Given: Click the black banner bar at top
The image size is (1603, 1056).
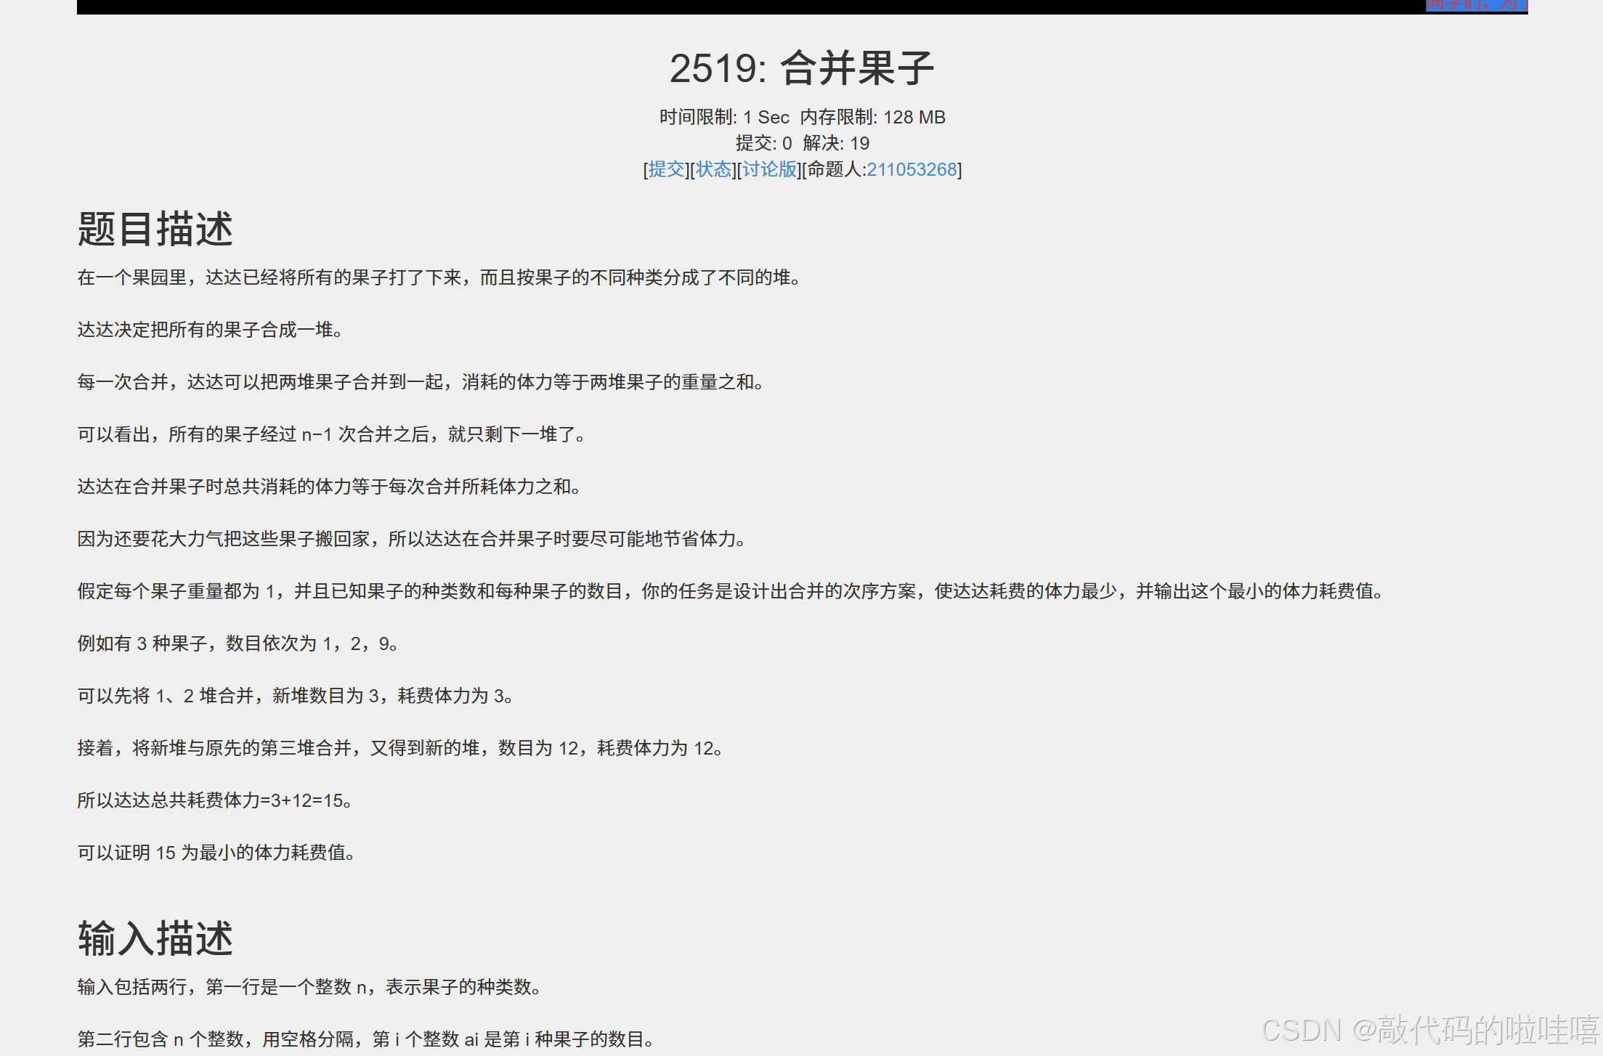Looking at the screenshot, I should coord(726,7).
